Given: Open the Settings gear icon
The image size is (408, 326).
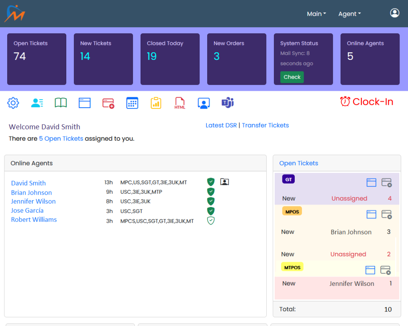Looking at the screenshot, I should point(13,103).
